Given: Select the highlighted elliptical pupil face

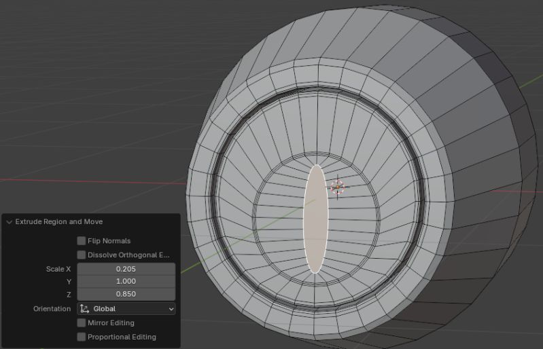Looking at the screenshot, I should [x=315, y=219].
